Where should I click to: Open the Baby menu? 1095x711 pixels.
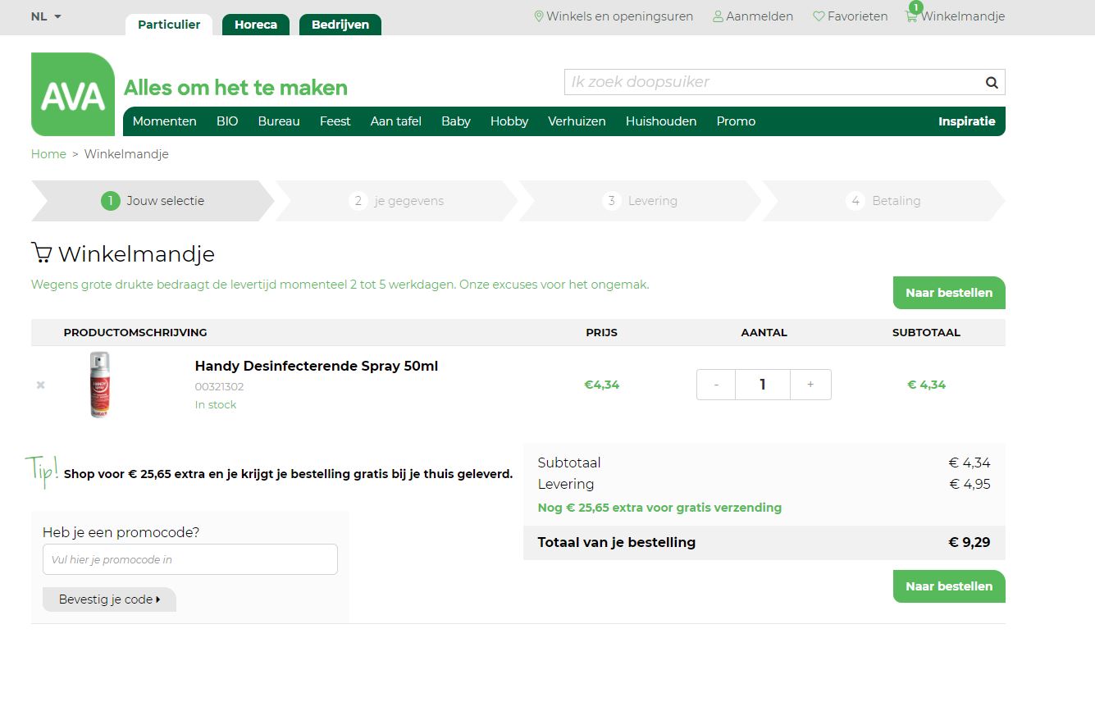point(456,121)
